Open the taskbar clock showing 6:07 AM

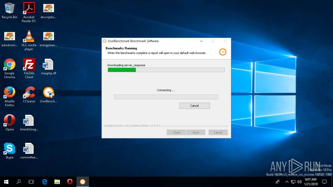pyautogui.click(x=311, y=182)
